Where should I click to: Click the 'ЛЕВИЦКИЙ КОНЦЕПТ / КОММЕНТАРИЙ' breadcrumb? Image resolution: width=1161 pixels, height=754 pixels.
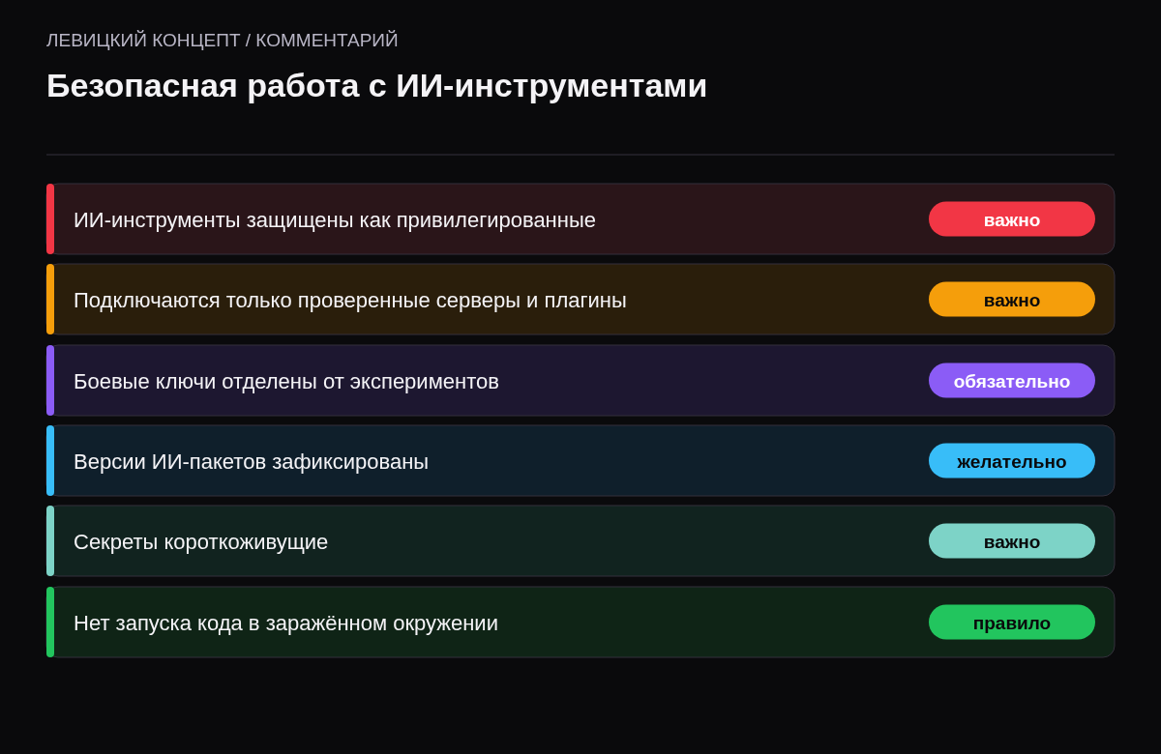coord(223,41)
